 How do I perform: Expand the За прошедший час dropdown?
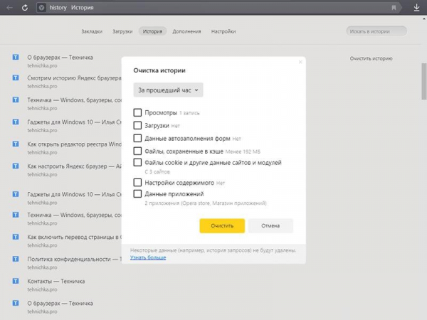pyautogui.click(x=168, y=90)
